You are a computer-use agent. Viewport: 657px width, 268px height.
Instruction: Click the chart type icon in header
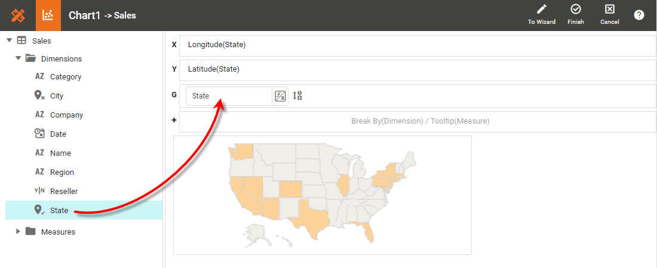[x=48, y=16]
